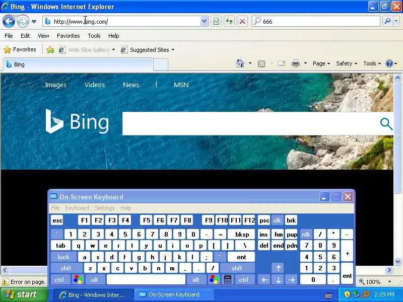
Task: Click the esc key on On-Screen Keyboard
Action: point(57,220)
